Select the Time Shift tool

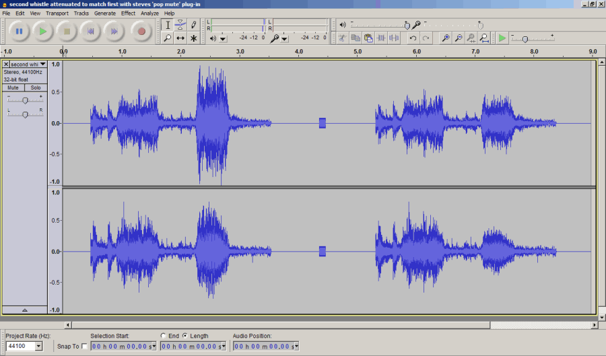pyautogui.click(x=180, y=38)
